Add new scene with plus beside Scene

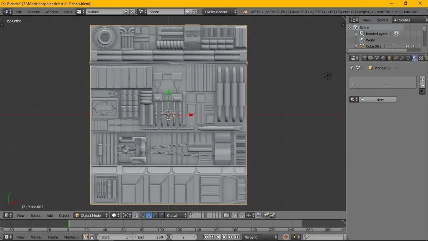pos(188,12)
